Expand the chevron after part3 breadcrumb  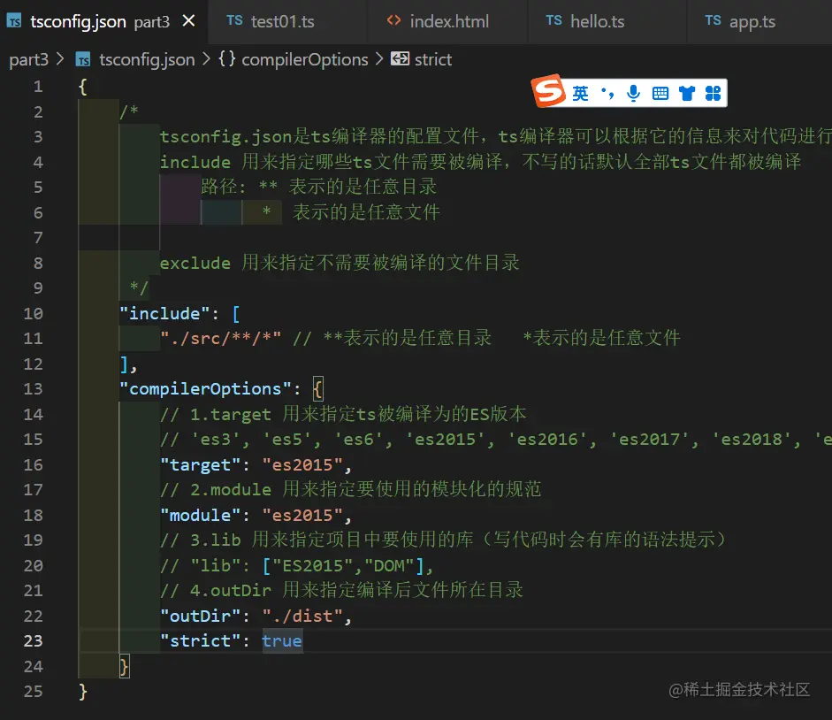(60, 59)
